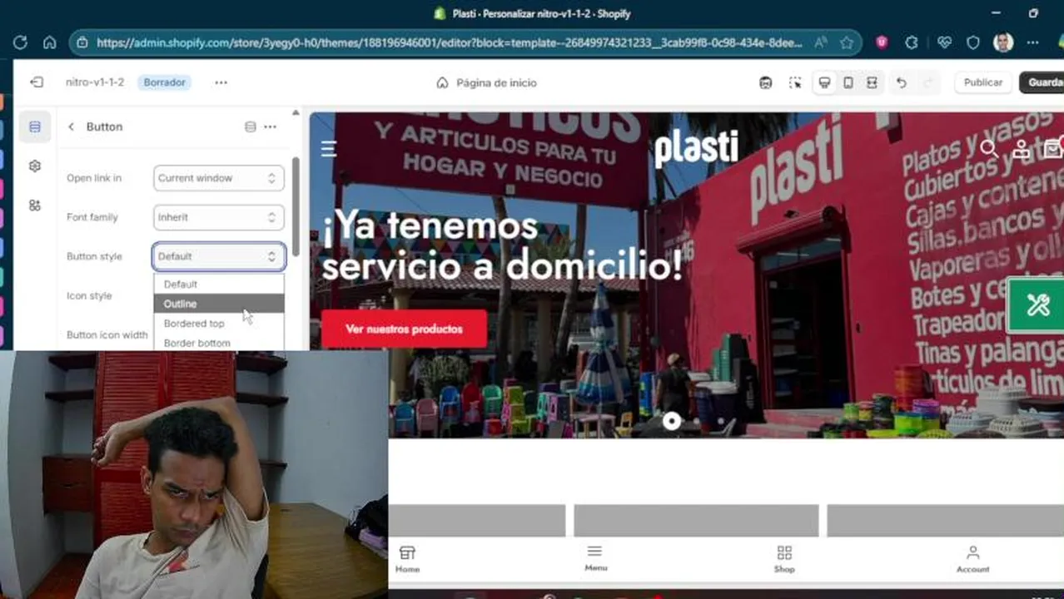Screen dimensions: 1064x599
Task: Open the Apps icon in sidebar
Action: pos(34,205)
